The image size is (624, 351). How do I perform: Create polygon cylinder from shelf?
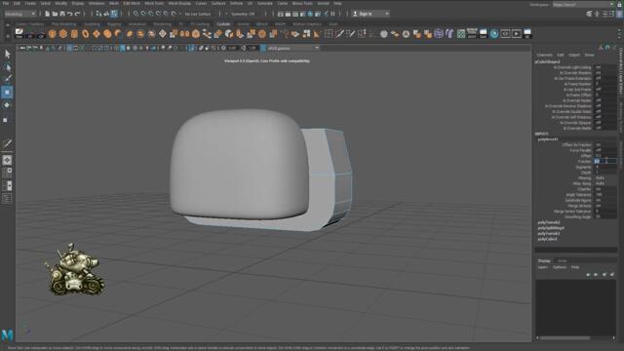(74, 34)
